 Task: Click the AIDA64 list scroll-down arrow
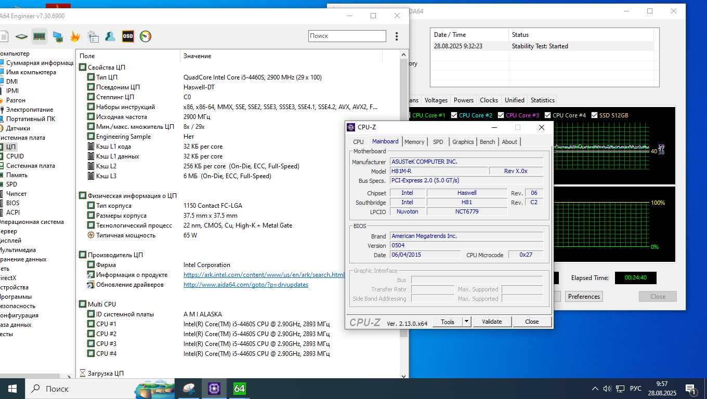[403, 376]
